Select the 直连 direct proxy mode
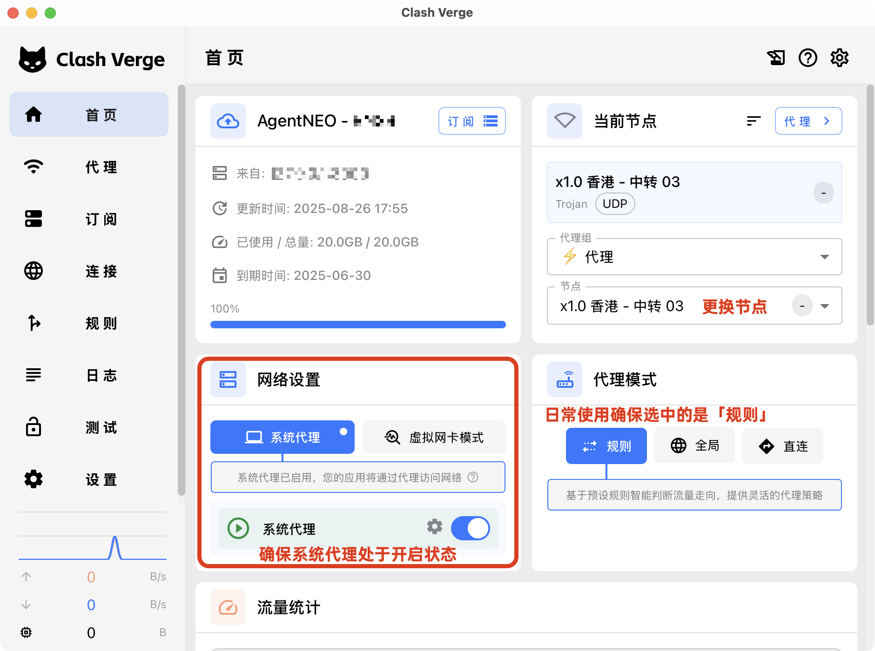 [783, 446]
